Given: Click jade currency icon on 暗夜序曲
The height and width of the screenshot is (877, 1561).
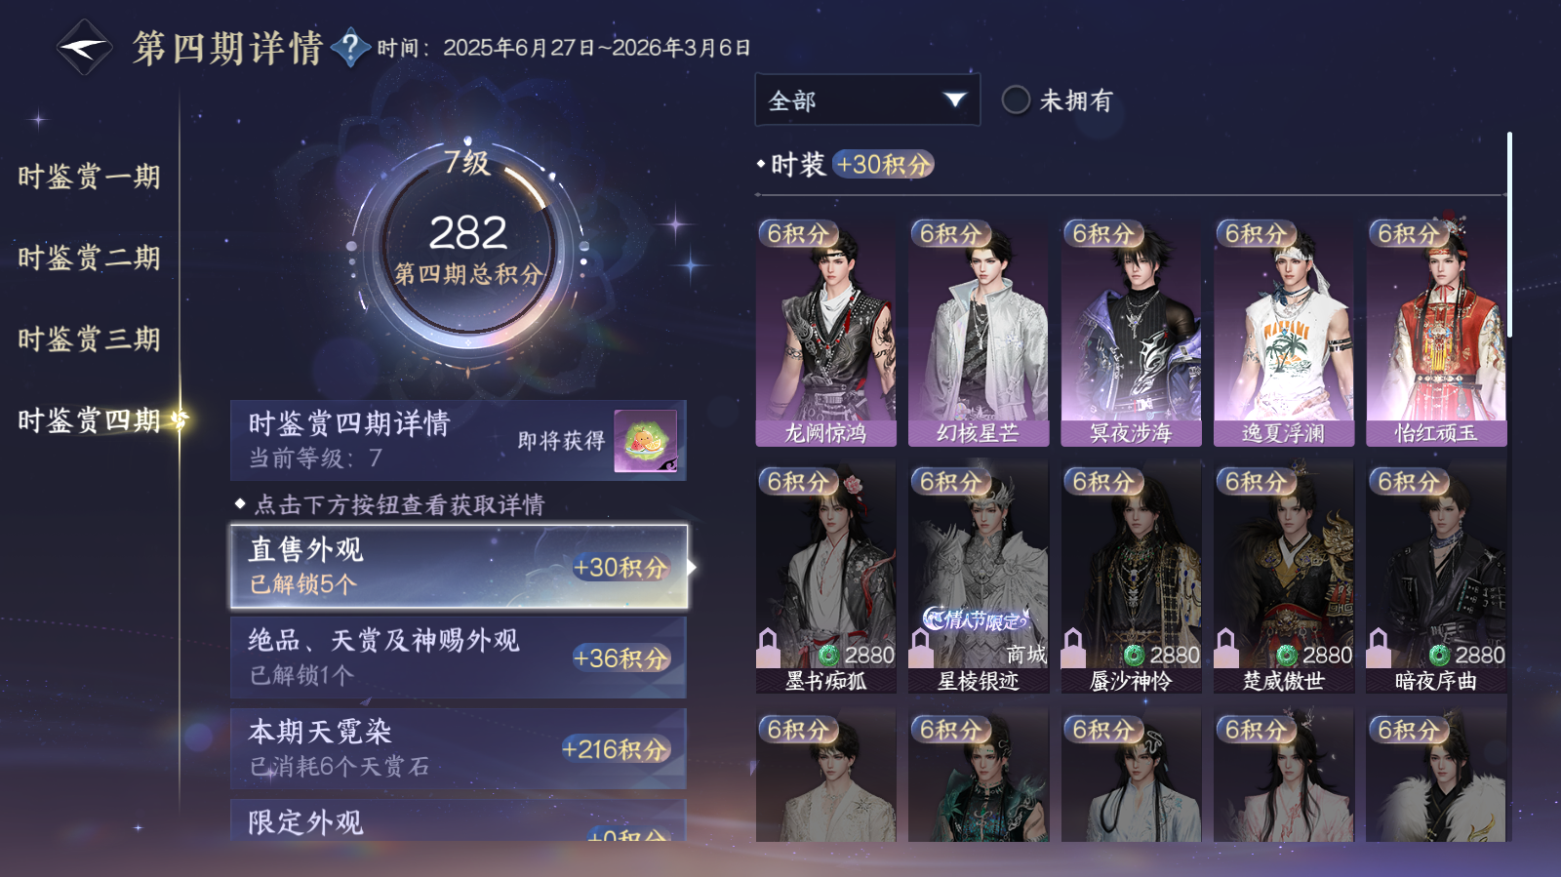Looking at the screenshot, I should click(1439, 656).
